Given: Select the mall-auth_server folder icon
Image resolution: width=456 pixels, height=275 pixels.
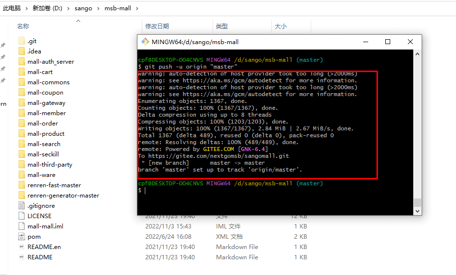Looking at the screenshot, I should tap(22, 62).
